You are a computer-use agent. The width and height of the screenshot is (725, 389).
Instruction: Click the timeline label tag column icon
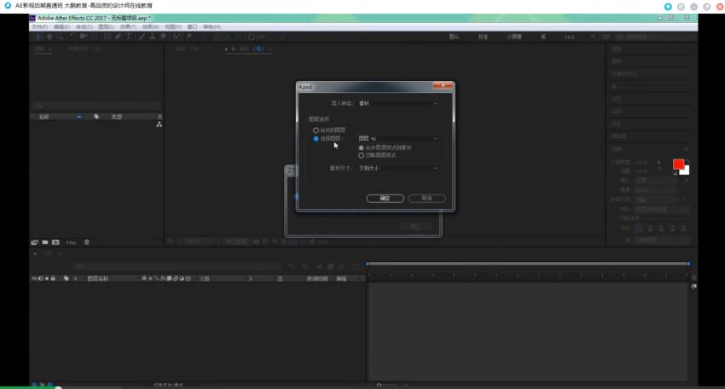pyautogui.click(x=67, y=278)
